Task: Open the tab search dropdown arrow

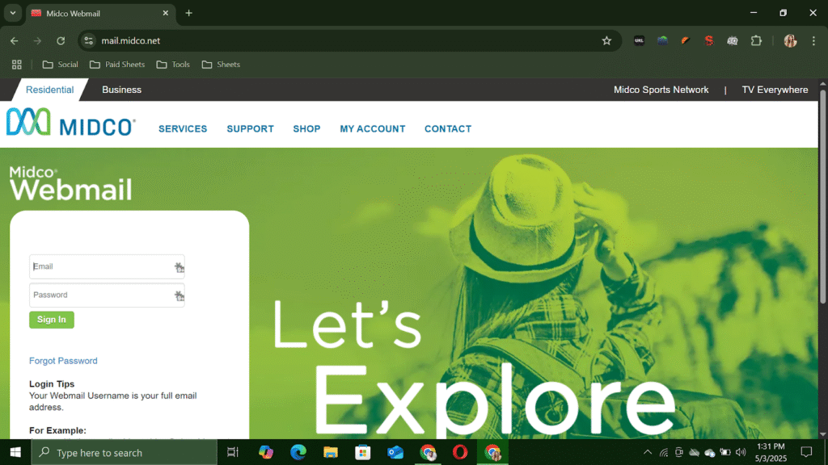Action: pos(13,13)
